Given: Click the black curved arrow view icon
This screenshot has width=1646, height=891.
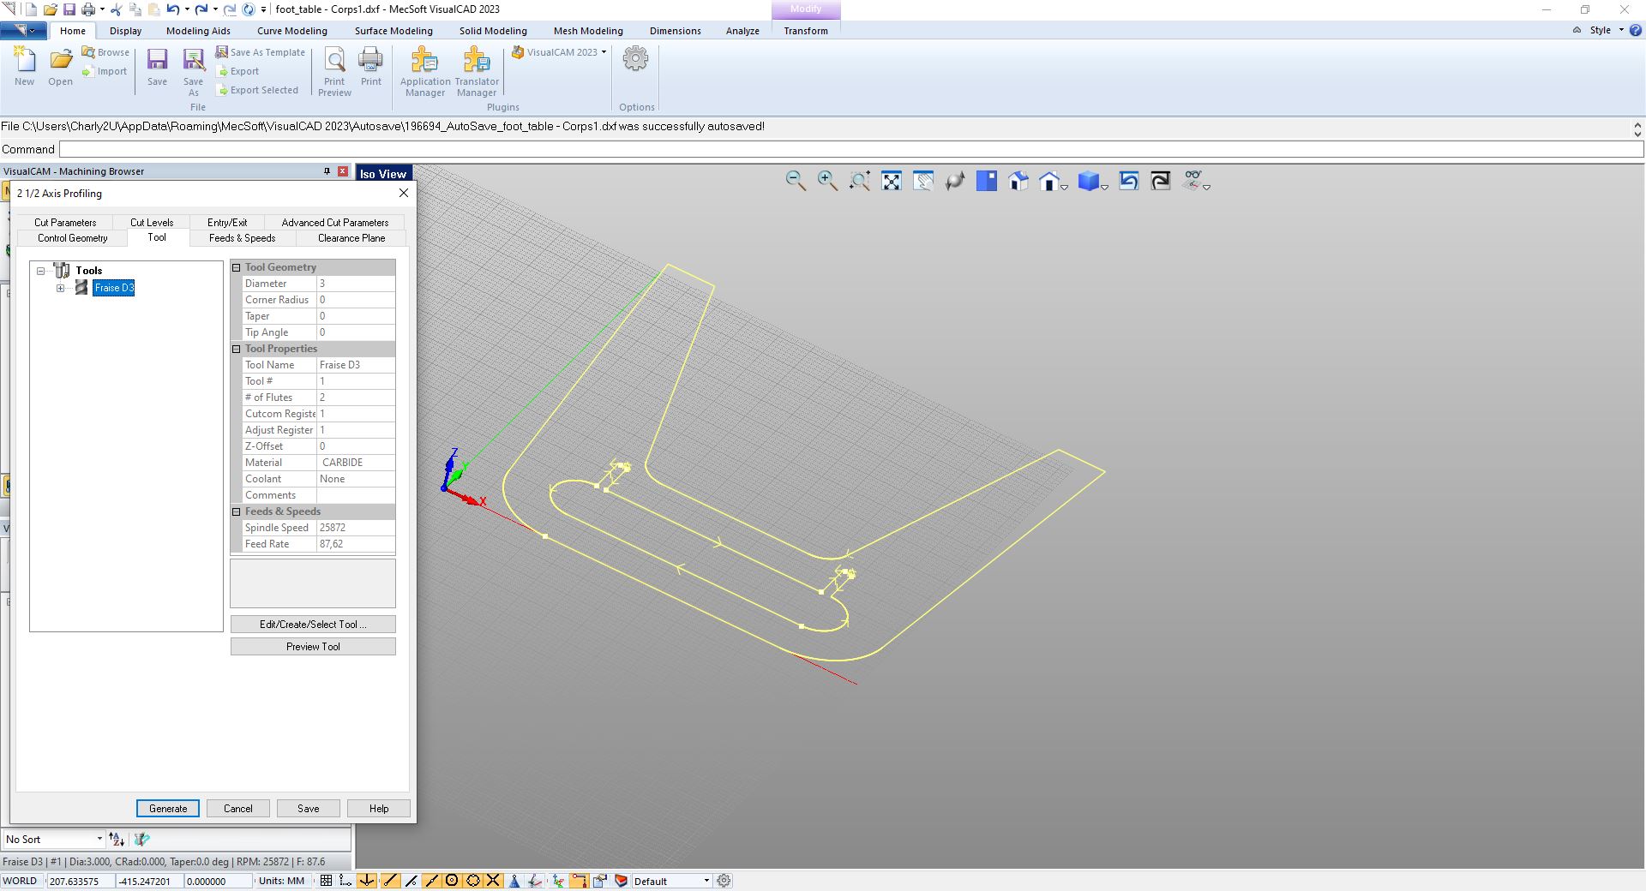Looking at the screenshot, I should 1161,181.
